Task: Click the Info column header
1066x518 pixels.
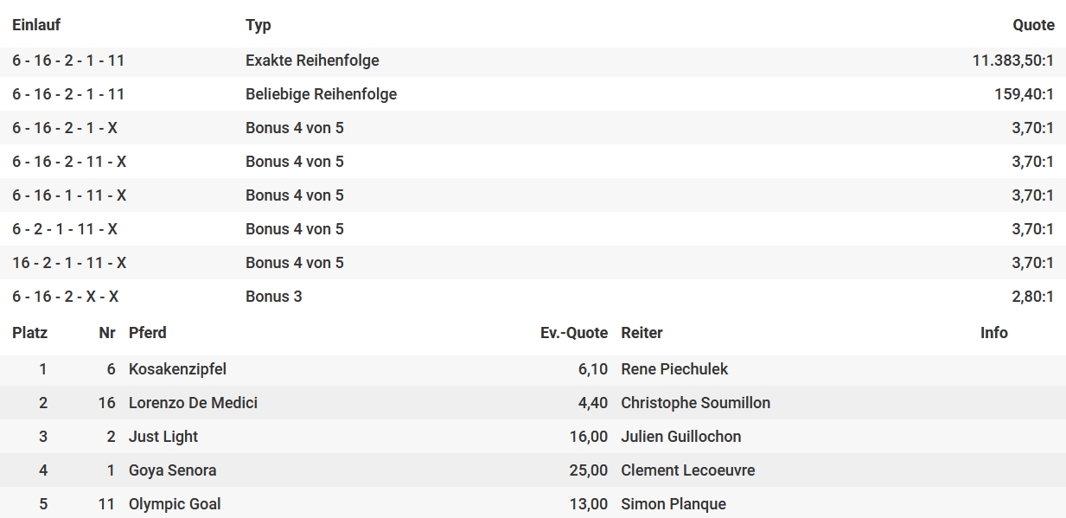Action: coord(994,333)
